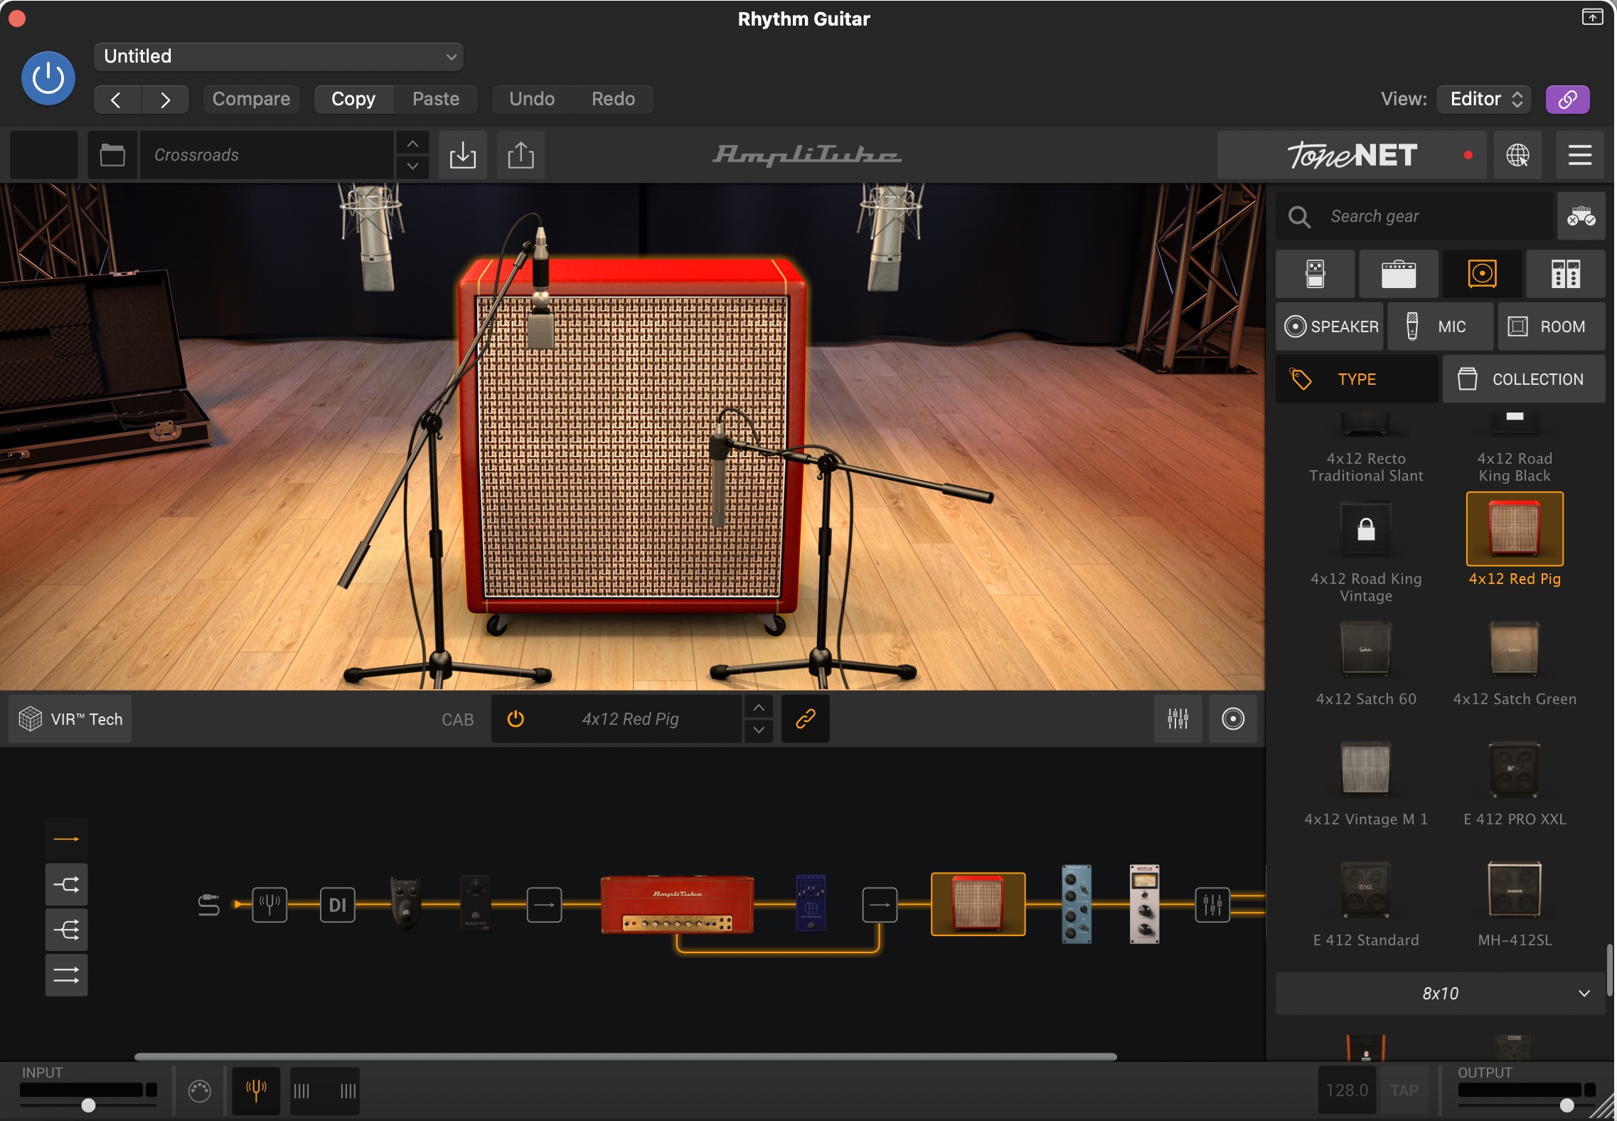
Task: Open the Untitled preset dropdown
Action: [278, 56]
